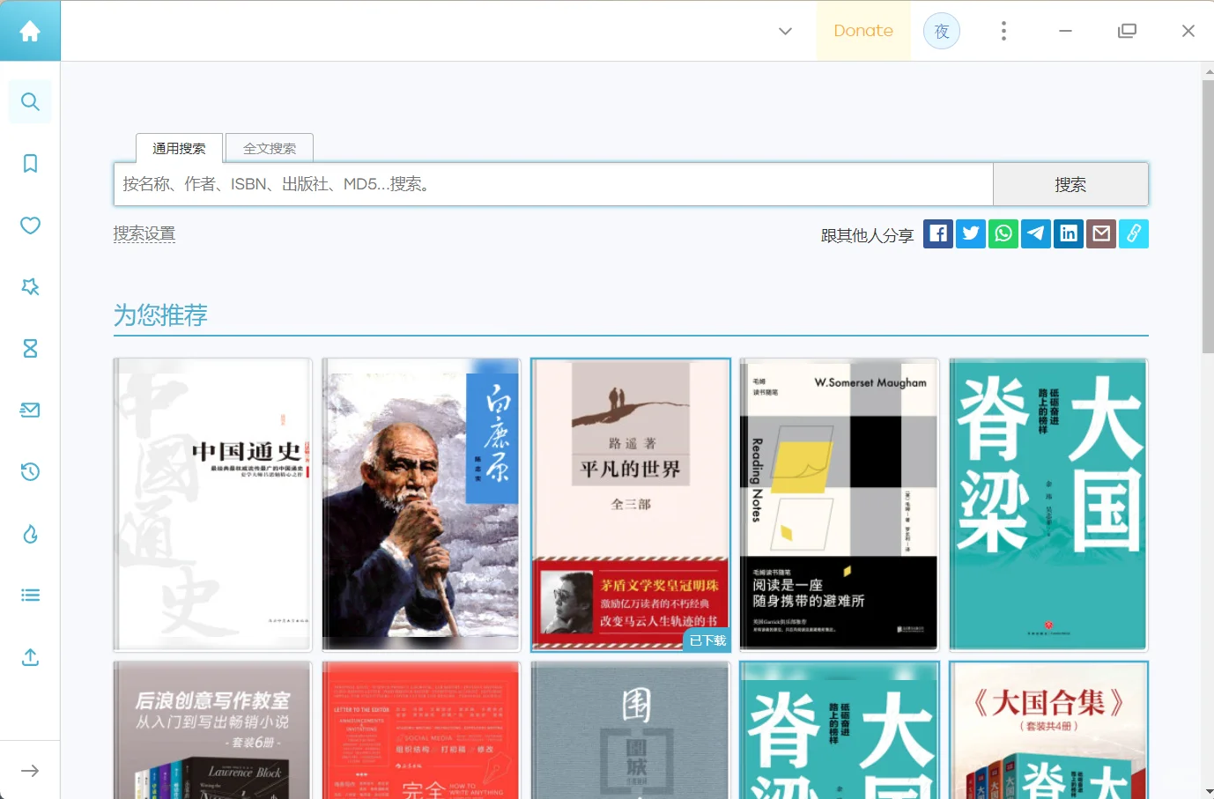Image resolution: width=1214 pixels, height=799 pixels.
Task: Share via WhatsApp
Action: (1003, 233)
